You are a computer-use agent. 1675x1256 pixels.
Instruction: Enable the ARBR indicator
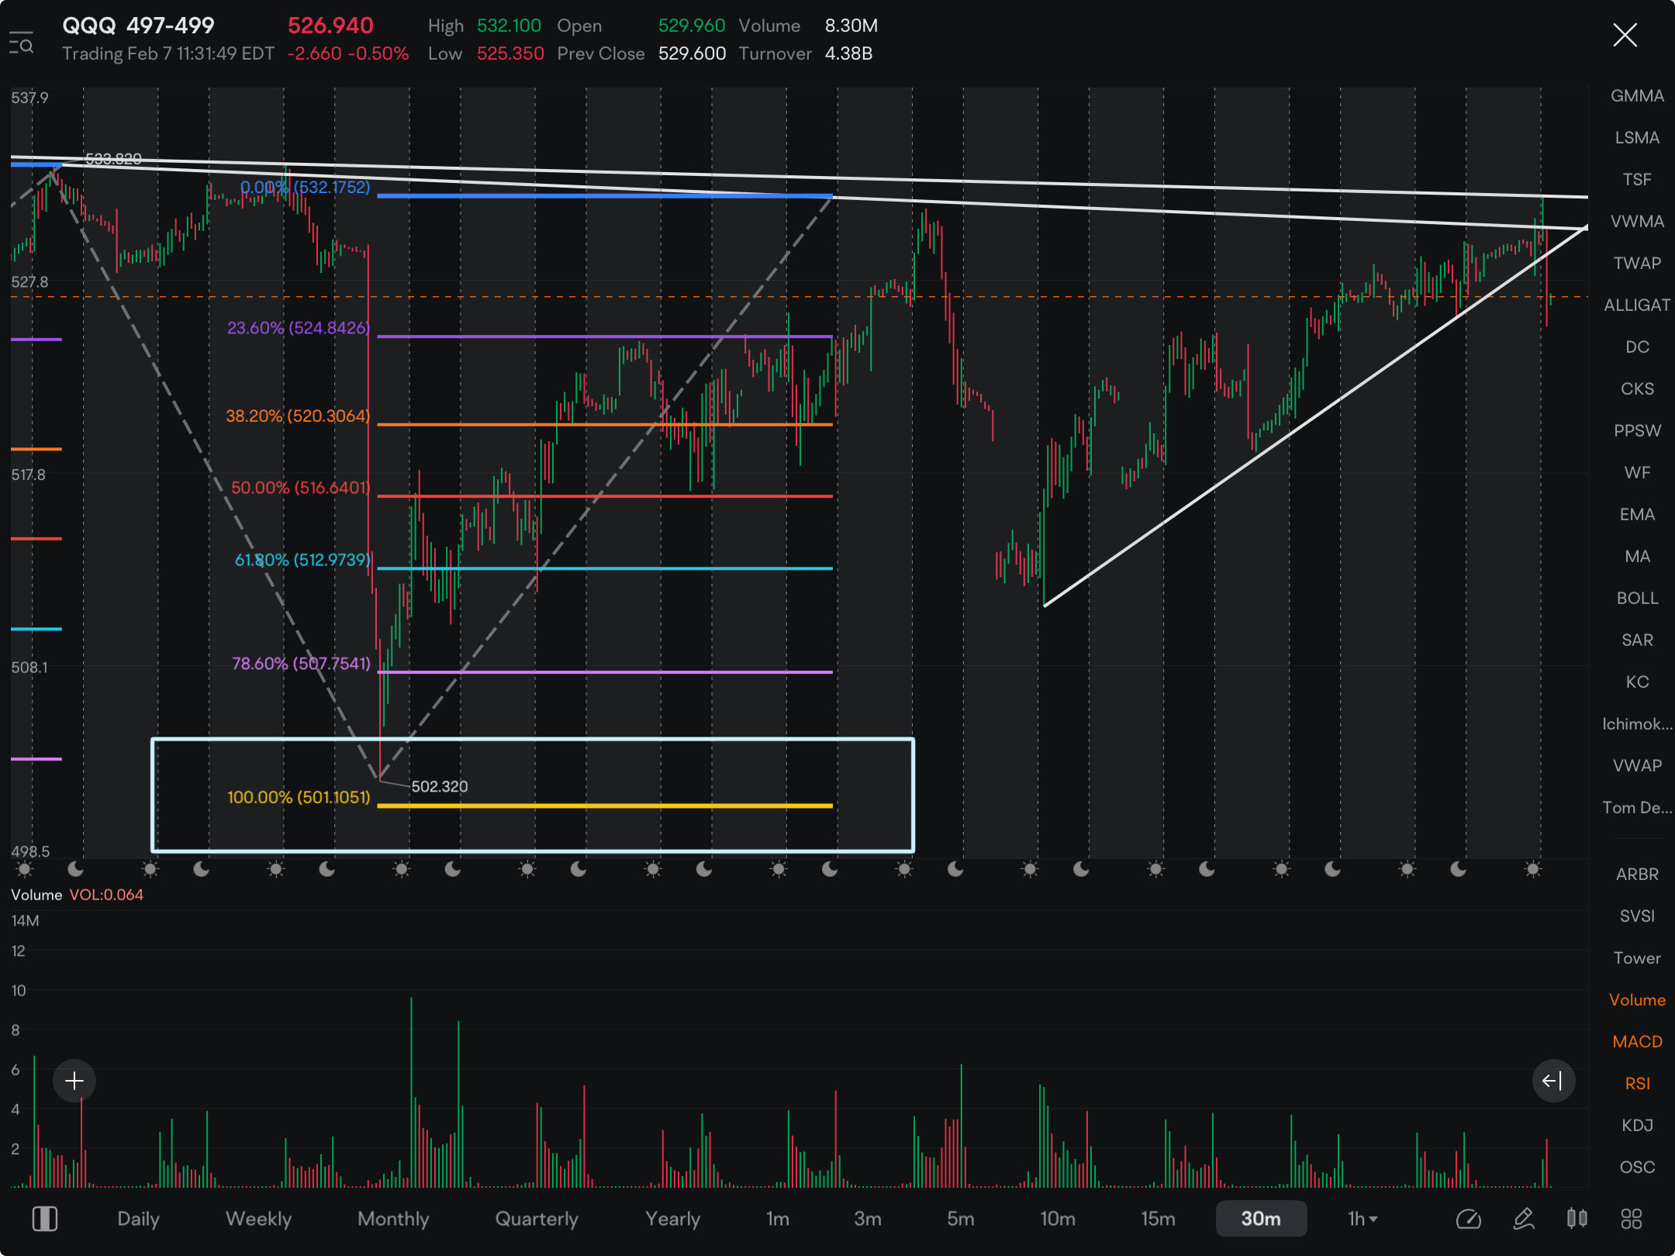[1637, 875]
